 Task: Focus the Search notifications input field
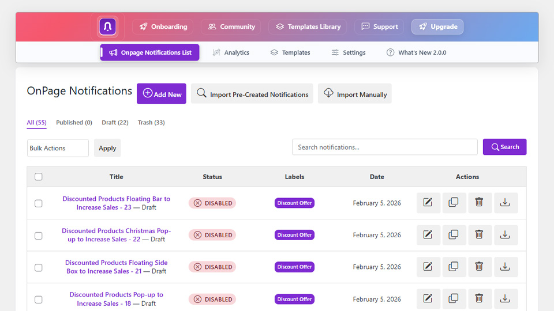tap(384, 147)
